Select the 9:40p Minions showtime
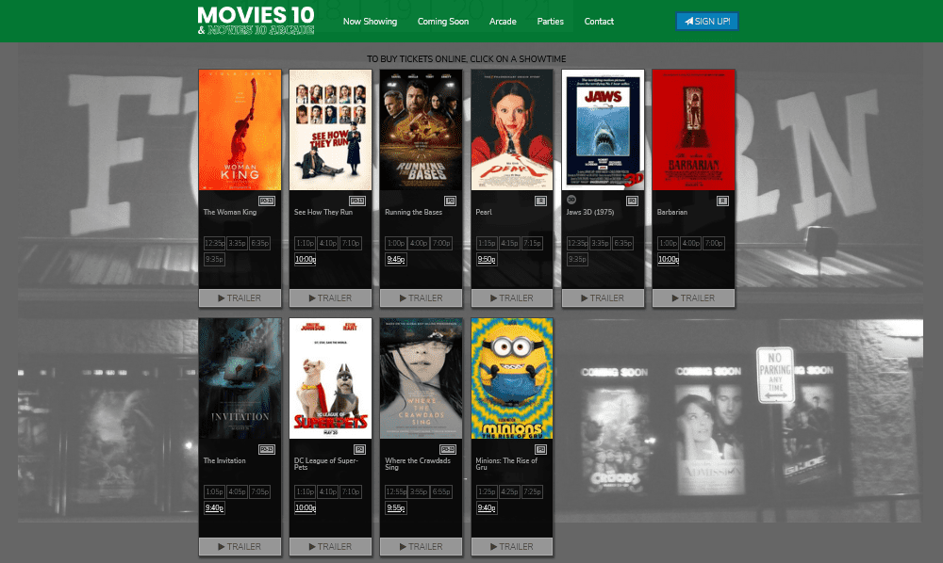Screen dimensions: 943x563 click(x=487, y=507)
